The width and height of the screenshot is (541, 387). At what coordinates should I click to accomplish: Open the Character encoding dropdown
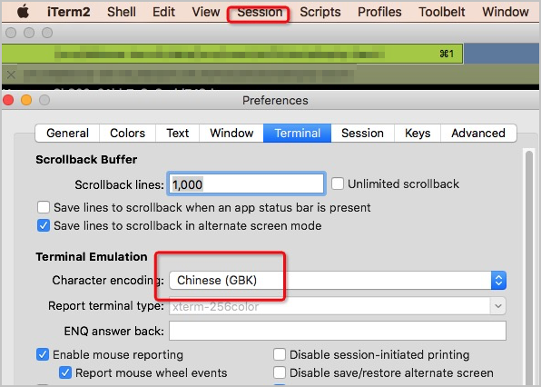[338, 281]
